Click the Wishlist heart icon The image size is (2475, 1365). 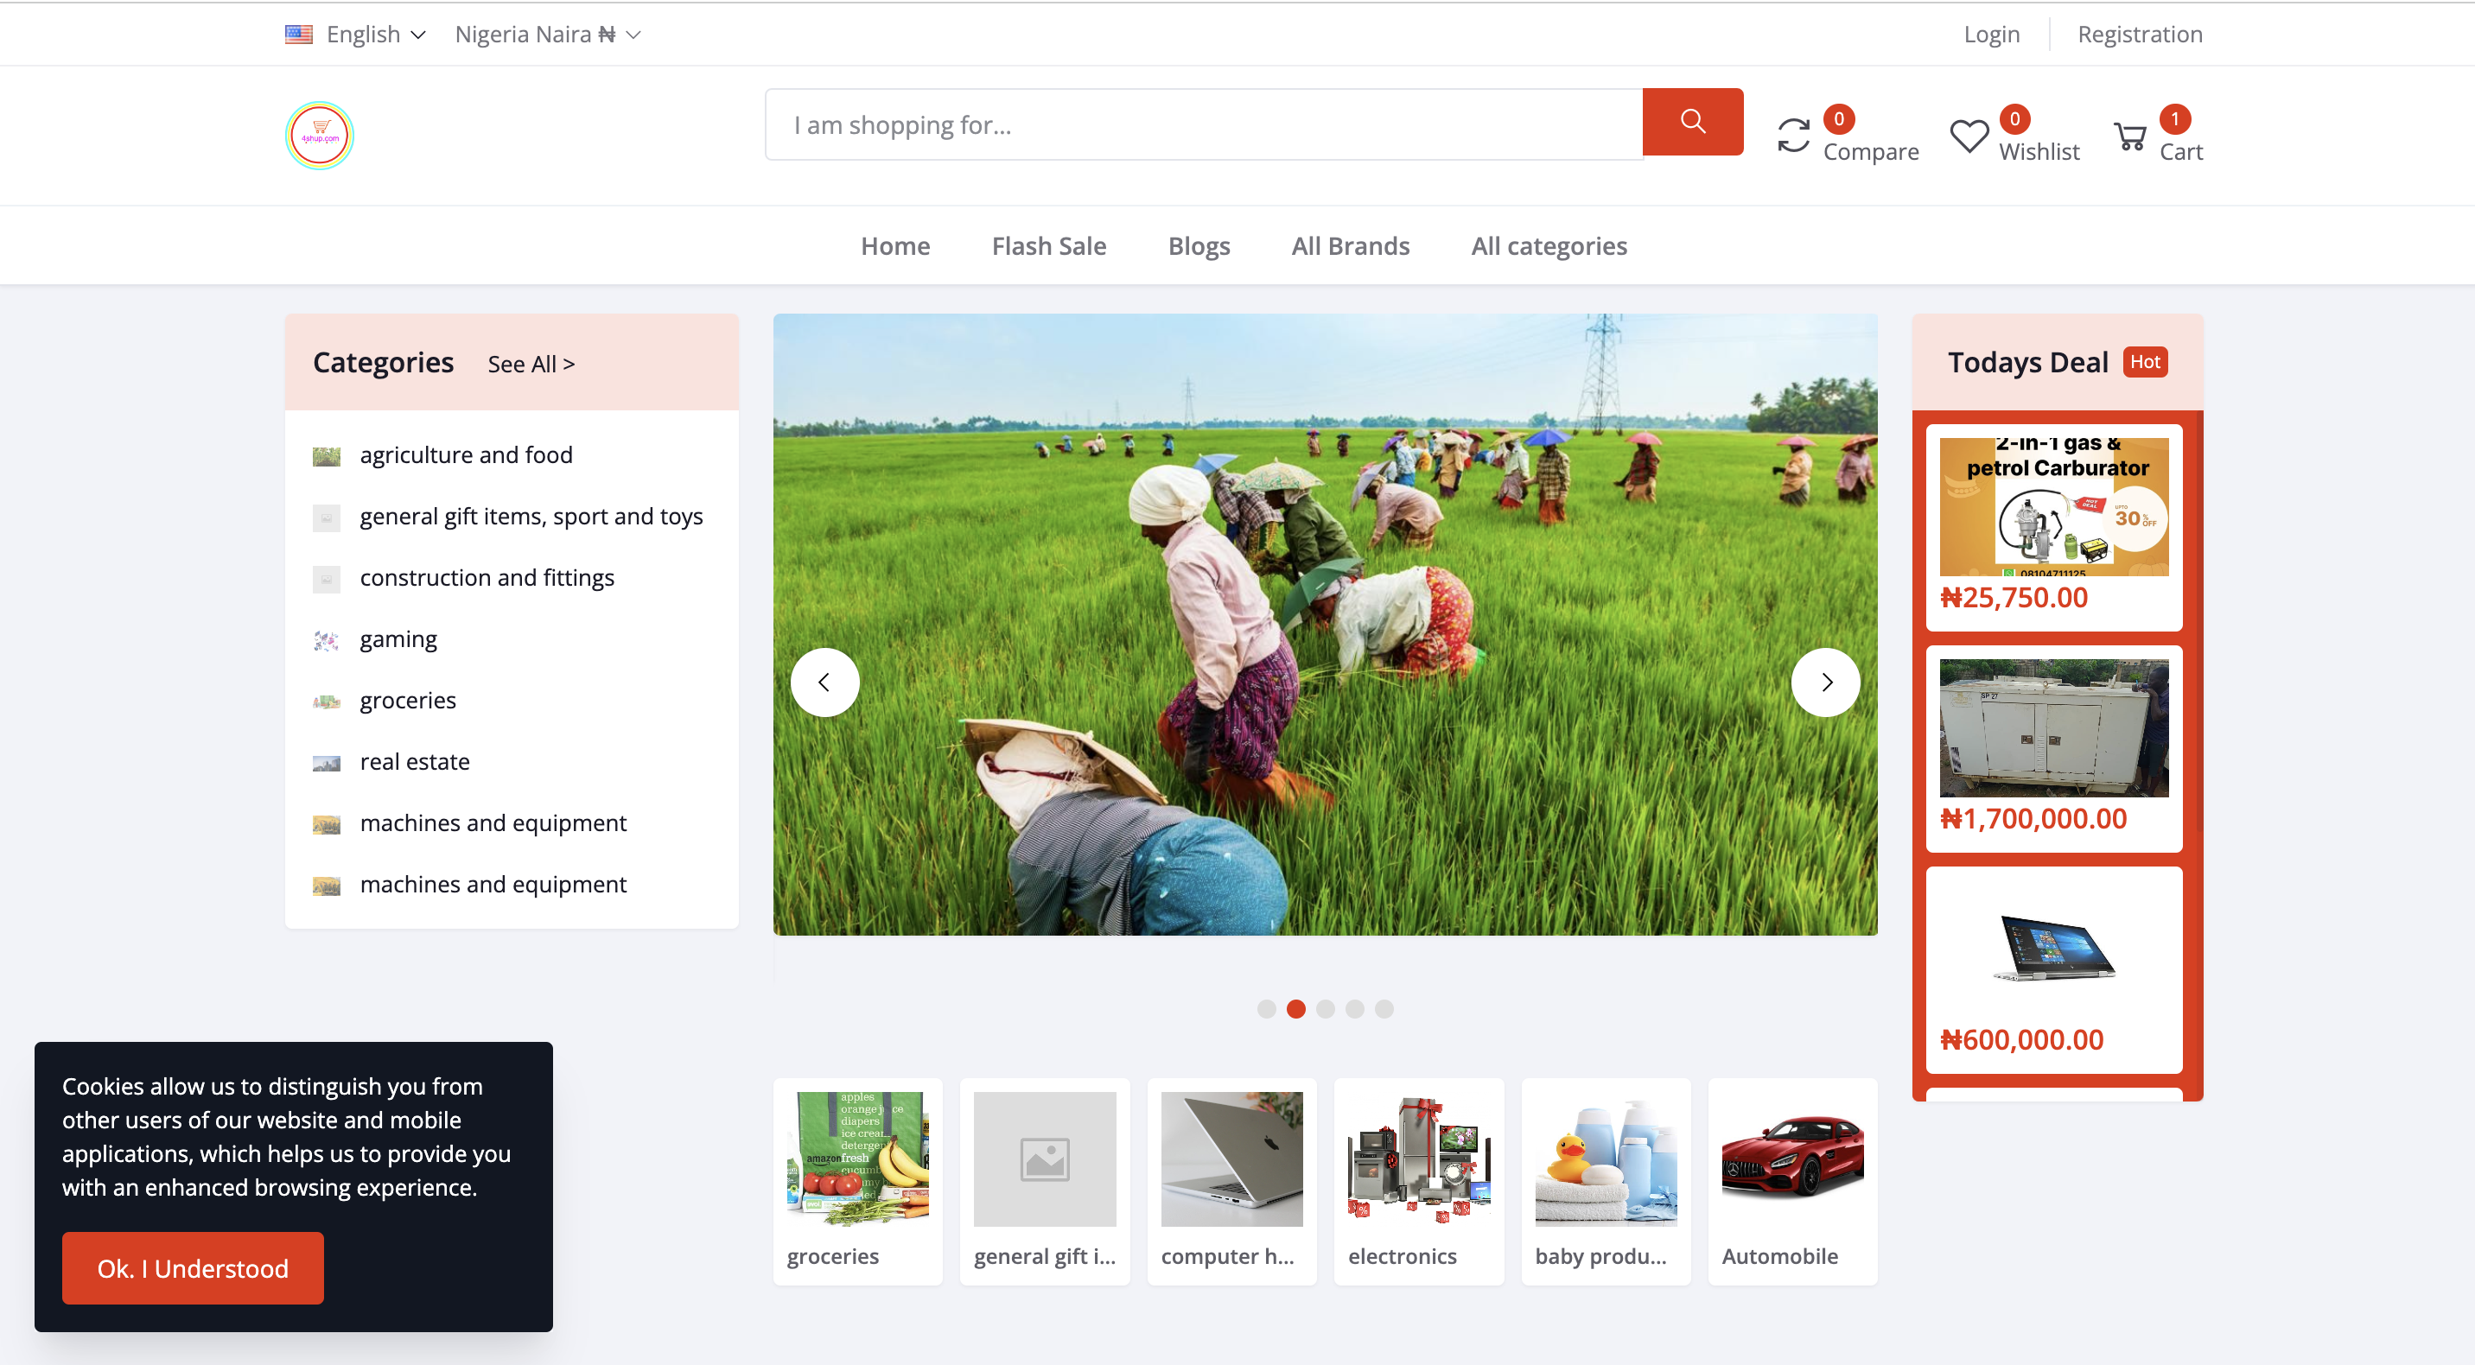pos(1969,136)
